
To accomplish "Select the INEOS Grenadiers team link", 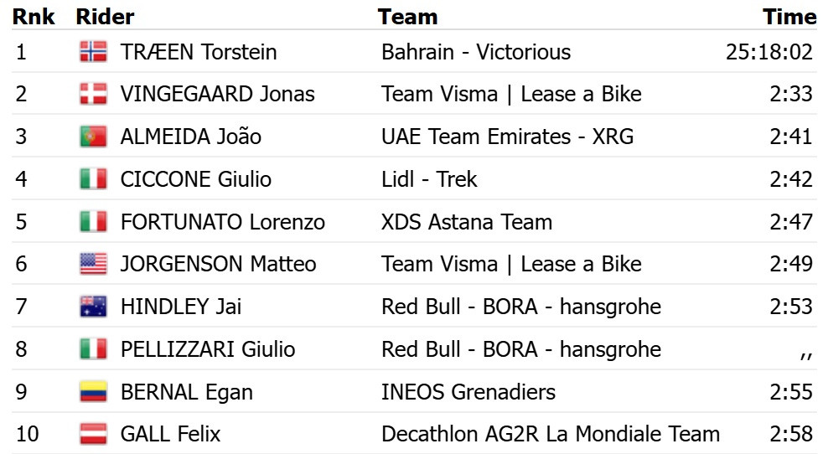I will point(468,392).
